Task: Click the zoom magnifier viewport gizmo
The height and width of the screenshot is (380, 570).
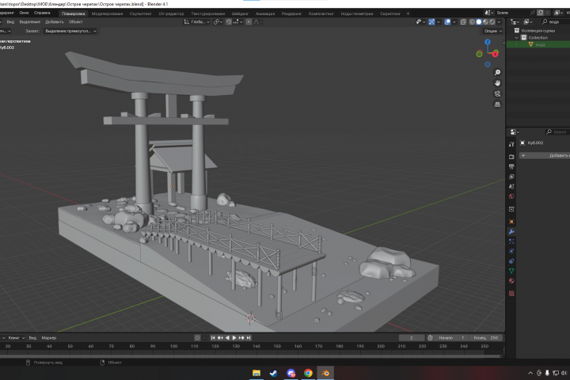Action: [x=498, y=73]
